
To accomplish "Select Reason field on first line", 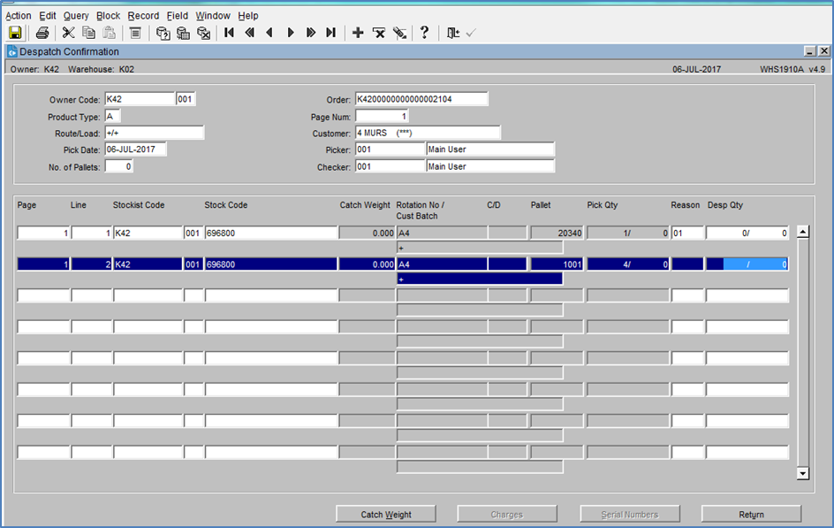I will [x=687, y=233].
